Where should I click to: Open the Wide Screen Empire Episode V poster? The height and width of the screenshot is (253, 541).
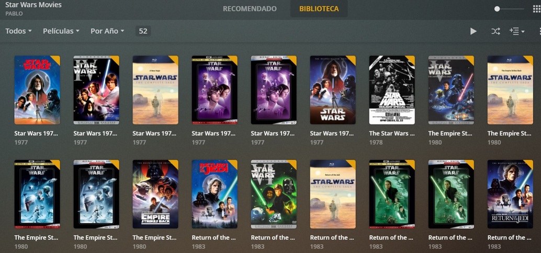pos(451,90)
